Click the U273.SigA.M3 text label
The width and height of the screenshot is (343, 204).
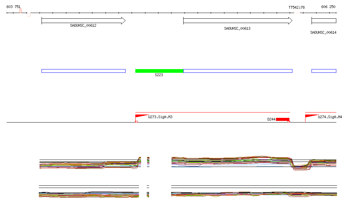pyautogui.click(x=160, y=117)
